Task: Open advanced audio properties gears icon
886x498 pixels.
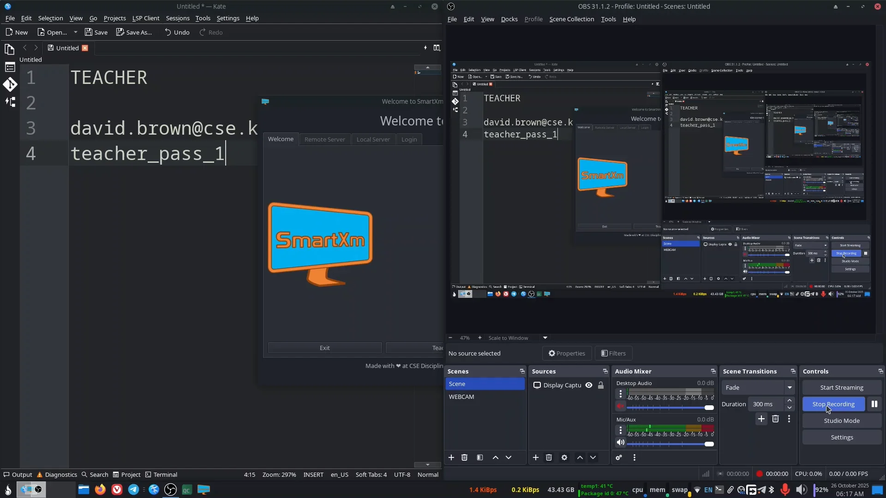Action: pos(619,457)
